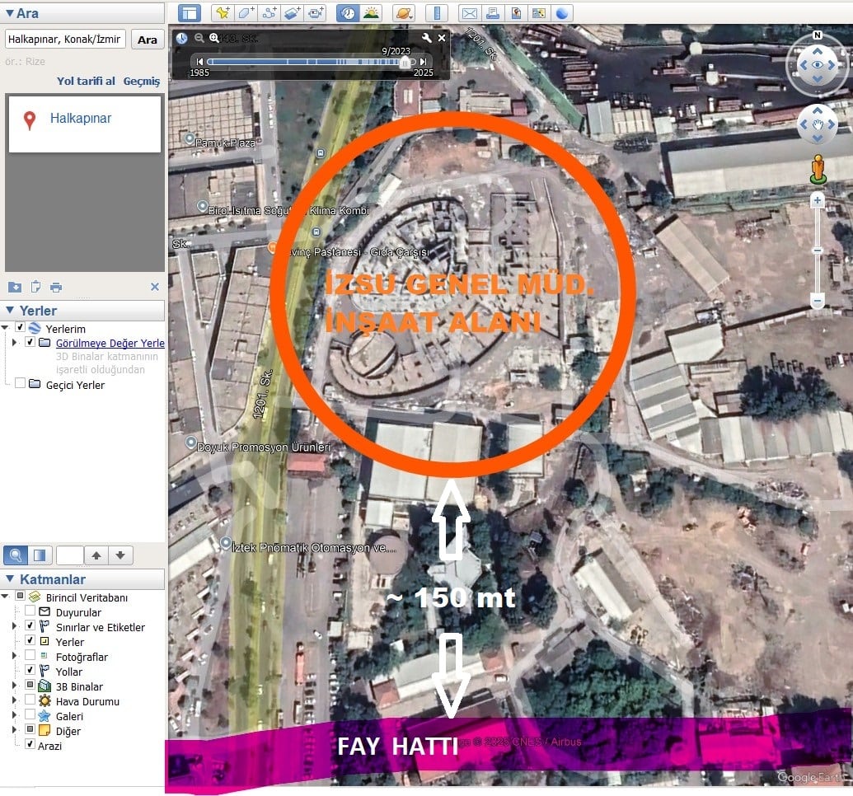The image size is (853, 796).
Task: Open the planet switcher (Saturn) icon
Action: [403, 13]
